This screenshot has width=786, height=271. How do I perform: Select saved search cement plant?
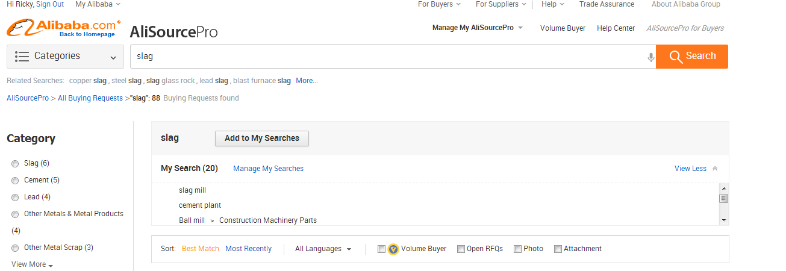click(x=200, y=205)
